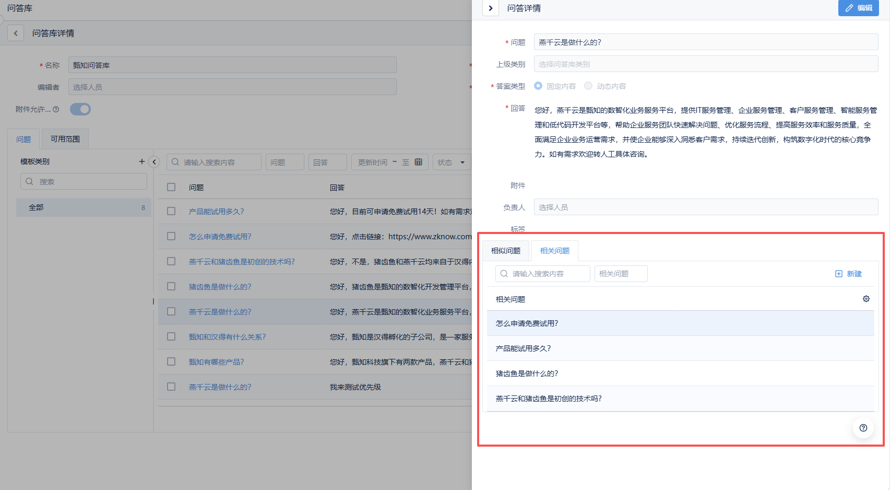This screenshot has width=890, height=490.
Task: Collapse the template category sidebar arrow
Action: pos(154,162)
